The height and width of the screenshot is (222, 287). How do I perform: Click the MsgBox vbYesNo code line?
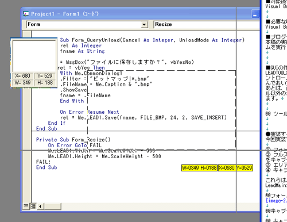pyautogui.click(x=127, y=62)
